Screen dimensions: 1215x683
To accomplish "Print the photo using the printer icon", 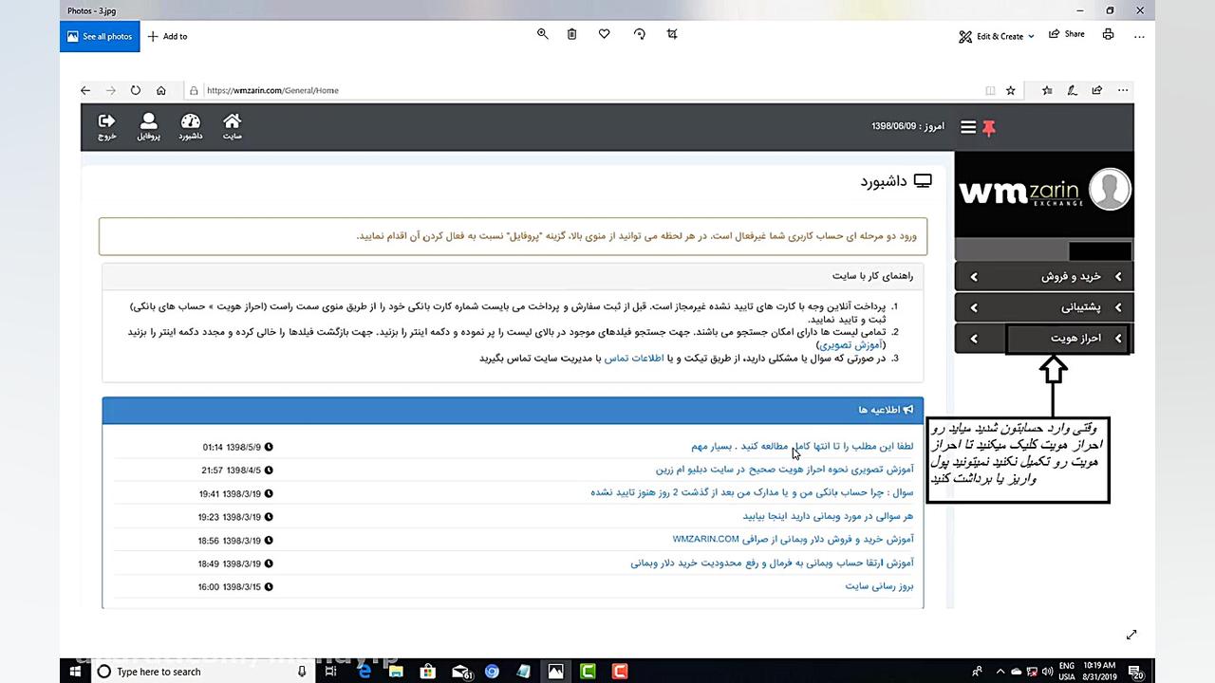I will tap(1108, 34).
